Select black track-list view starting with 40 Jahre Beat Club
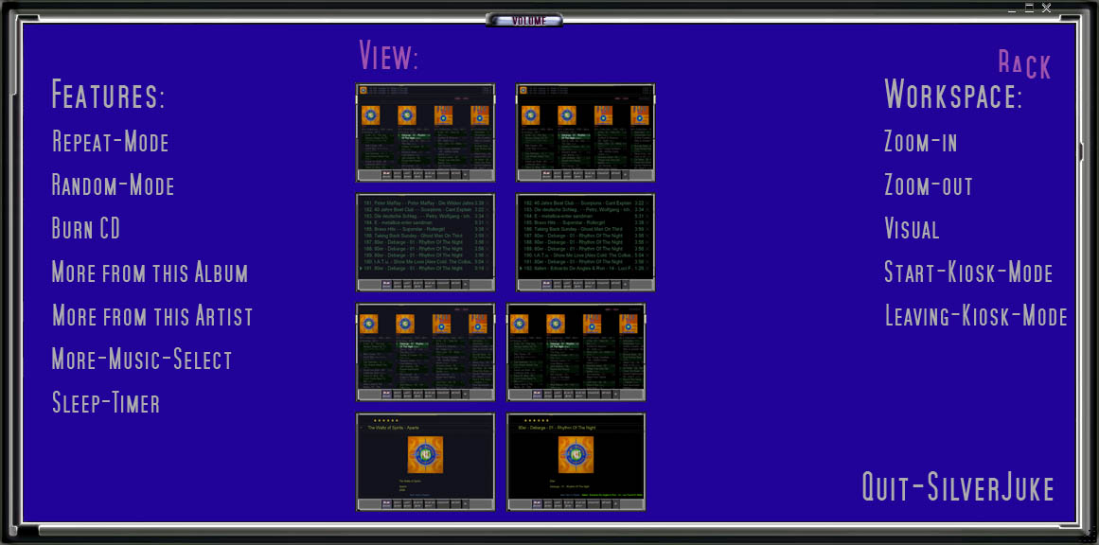The height and width of the screenshot is (545, 1099). [x=586, y=242]
